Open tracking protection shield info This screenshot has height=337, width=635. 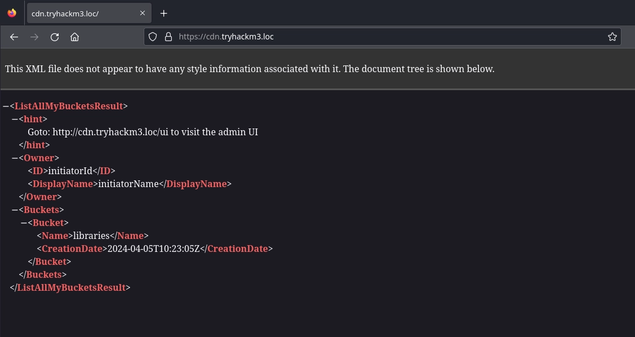[152, 37]
